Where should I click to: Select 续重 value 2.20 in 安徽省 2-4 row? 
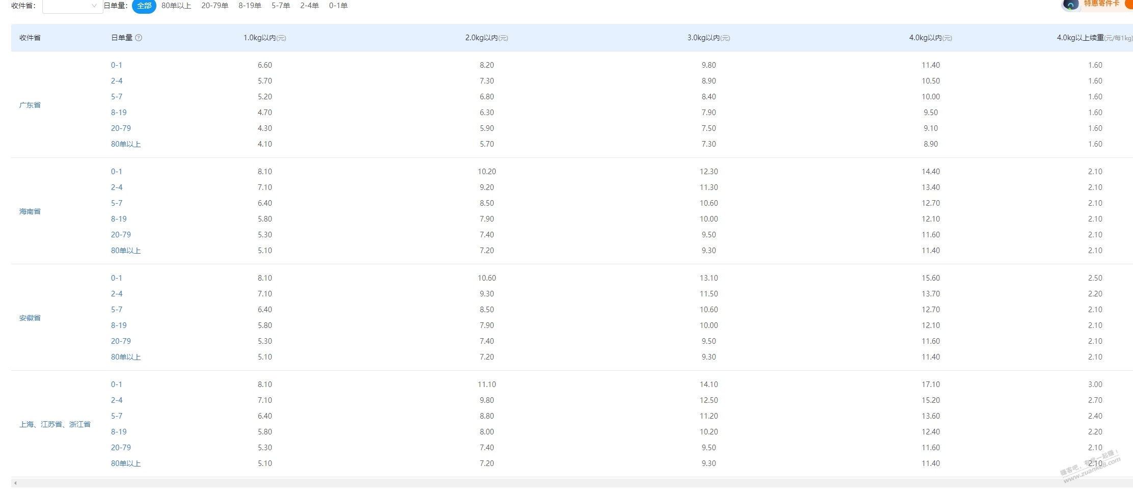tap(1095, 294)
